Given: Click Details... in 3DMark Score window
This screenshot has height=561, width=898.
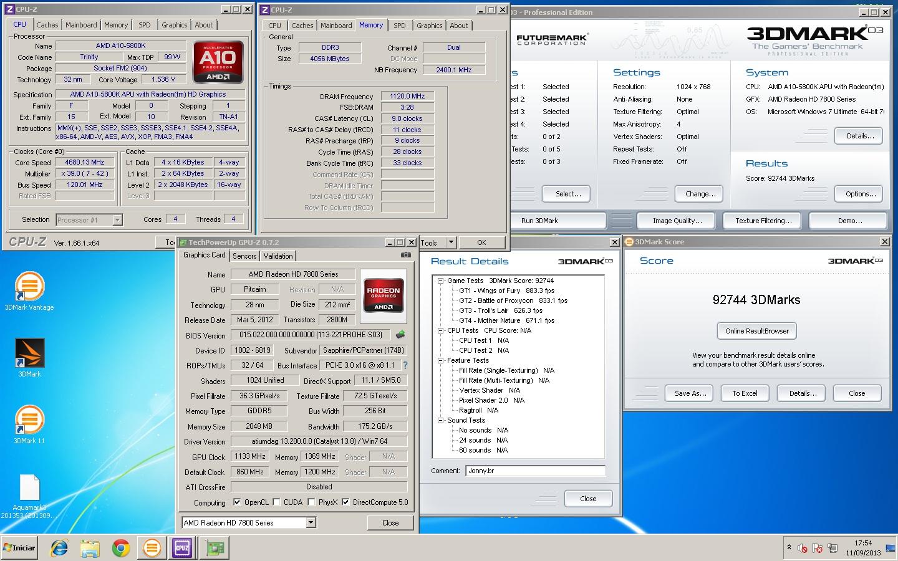Looking at the screenshot, I should [803, 393].
